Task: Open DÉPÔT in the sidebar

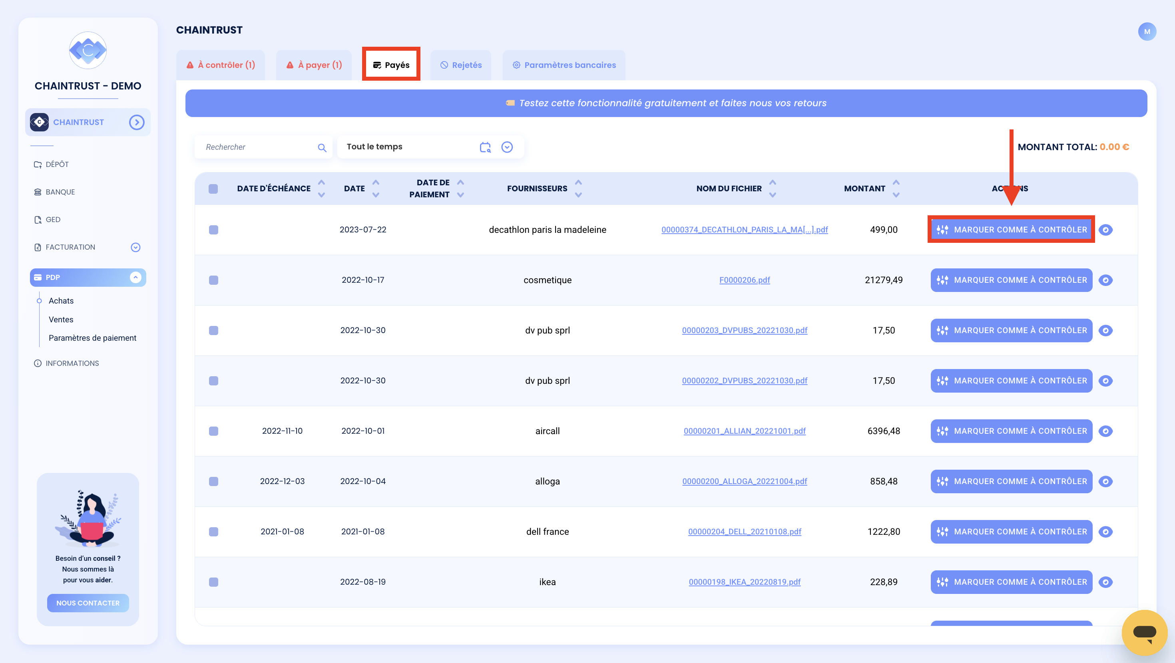Action: 51,164
